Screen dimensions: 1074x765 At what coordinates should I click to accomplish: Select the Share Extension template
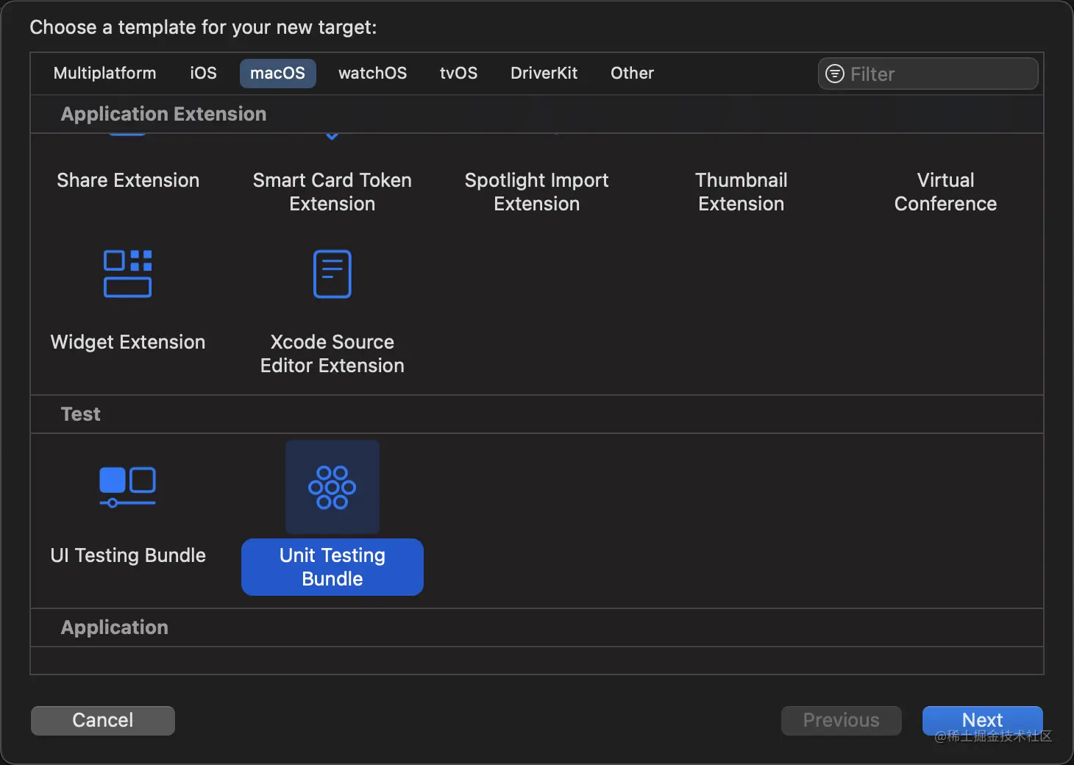(x=128, y=180)
